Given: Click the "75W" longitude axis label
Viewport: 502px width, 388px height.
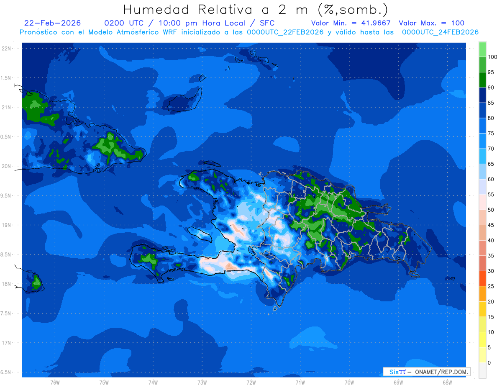Looking at the screenshot, I should [104, 383].
